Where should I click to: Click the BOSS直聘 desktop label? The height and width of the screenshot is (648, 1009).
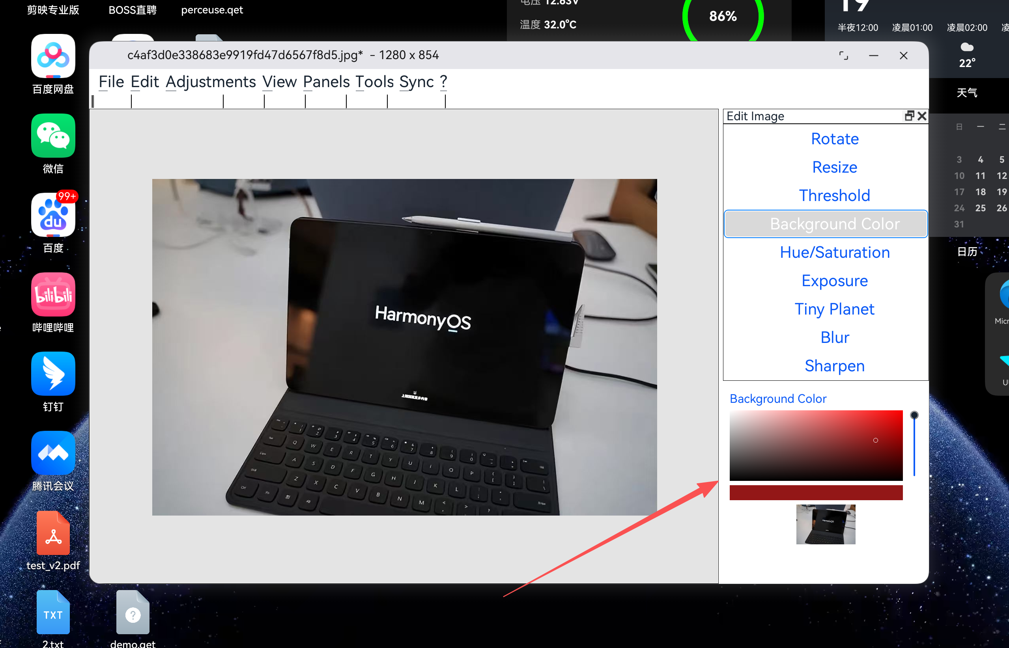pos(133,10)
